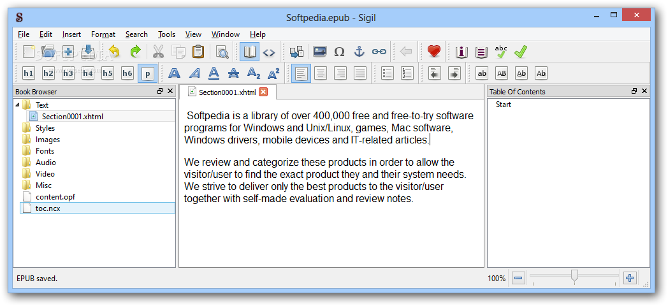Open the Format menu
The width and height of the screenshot is (668, 306).
(x=103, y=34)
